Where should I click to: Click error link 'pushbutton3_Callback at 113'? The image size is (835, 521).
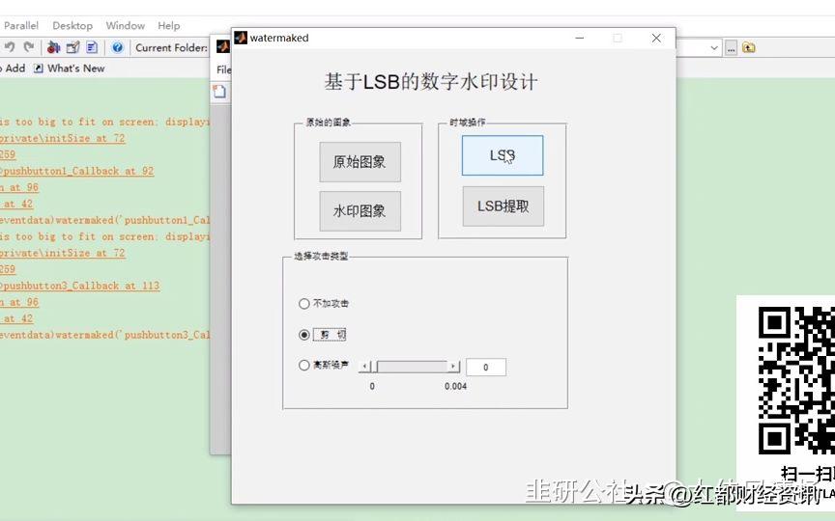click(x=79, y=286)
